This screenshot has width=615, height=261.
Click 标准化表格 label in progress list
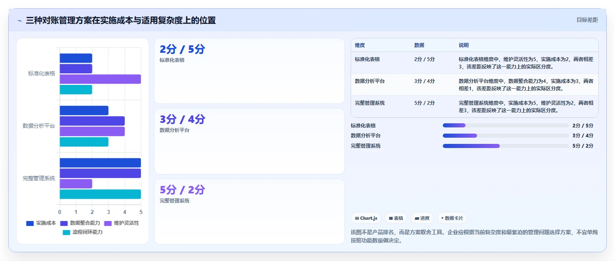(363, 126)
